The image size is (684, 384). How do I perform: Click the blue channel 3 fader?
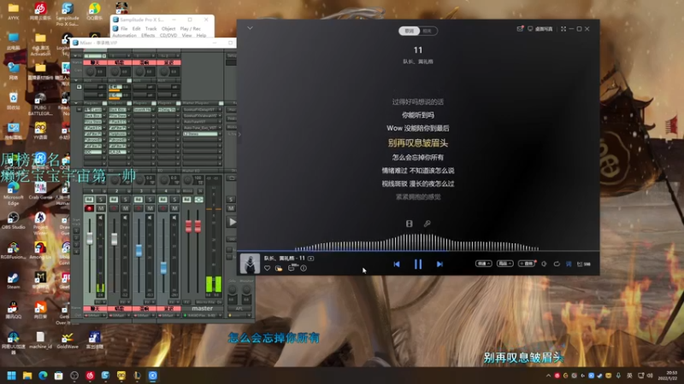[139, 250]
